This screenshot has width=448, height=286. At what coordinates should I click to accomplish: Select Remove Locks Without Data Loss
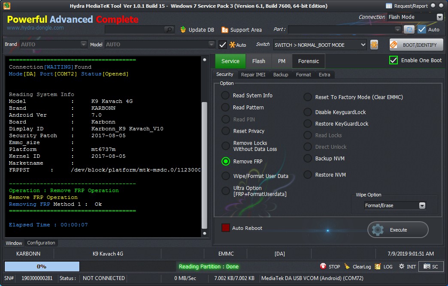[x=225, y=146]
